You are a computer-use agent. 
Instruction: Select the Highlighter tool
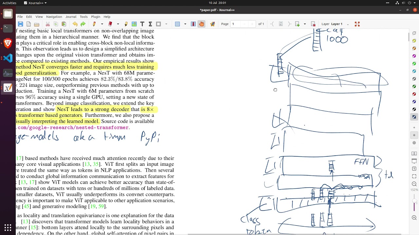[126, 24]
